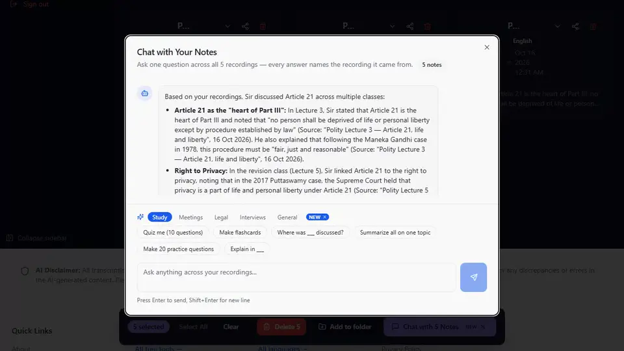The image size is (624, 351).
Task: Click the Collapse sidebar label in the background
Action: [x=42, y=238]
